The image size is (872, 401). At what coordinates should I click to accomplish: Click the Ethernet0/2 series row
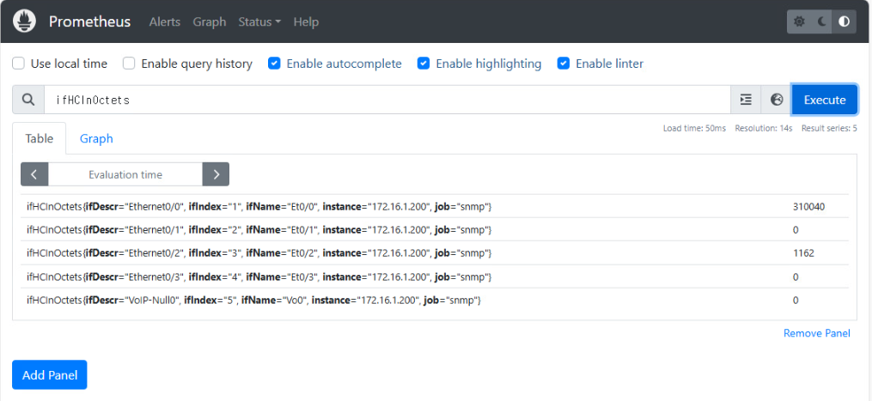click(x=435, y=253)
